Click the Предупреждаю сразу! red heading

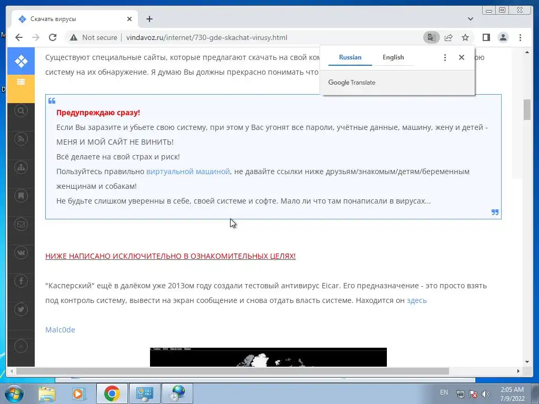point(98,113)
